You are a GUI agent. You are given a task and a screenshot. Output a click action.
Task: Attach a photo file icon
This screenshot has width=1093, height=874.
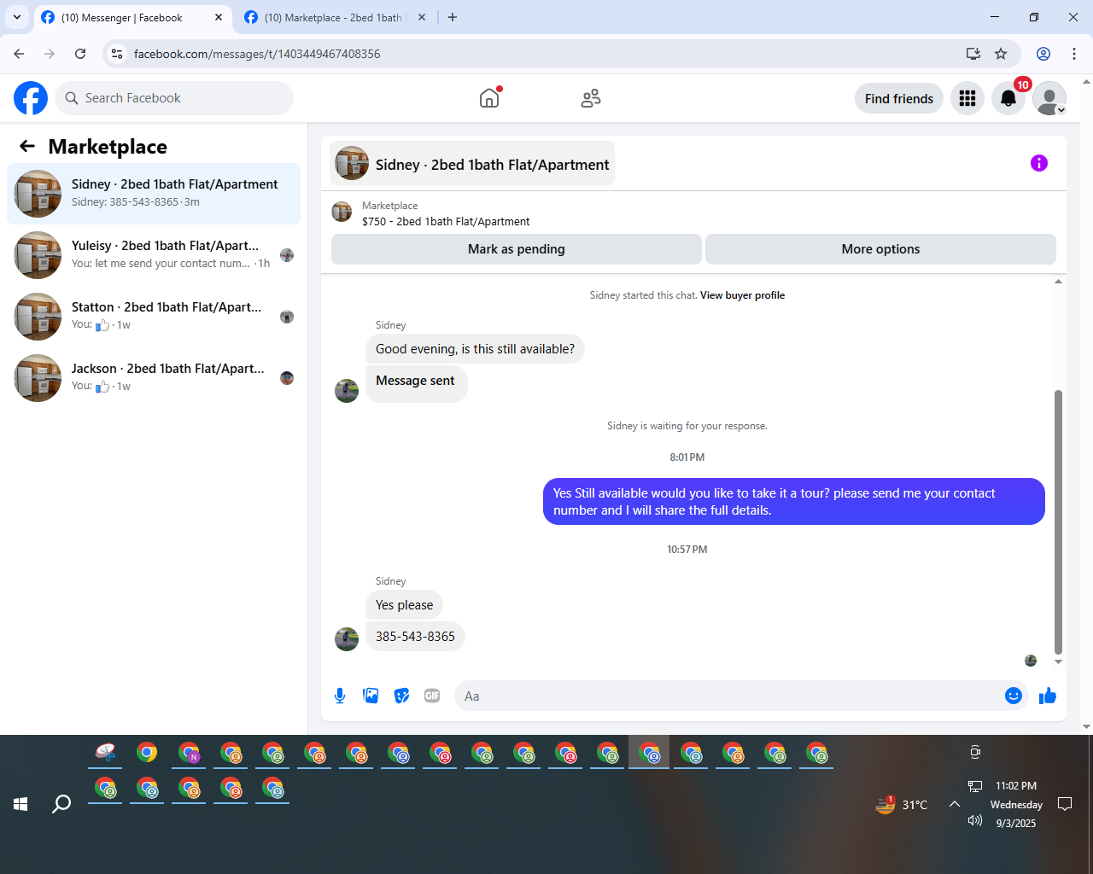tap(371, 696)
